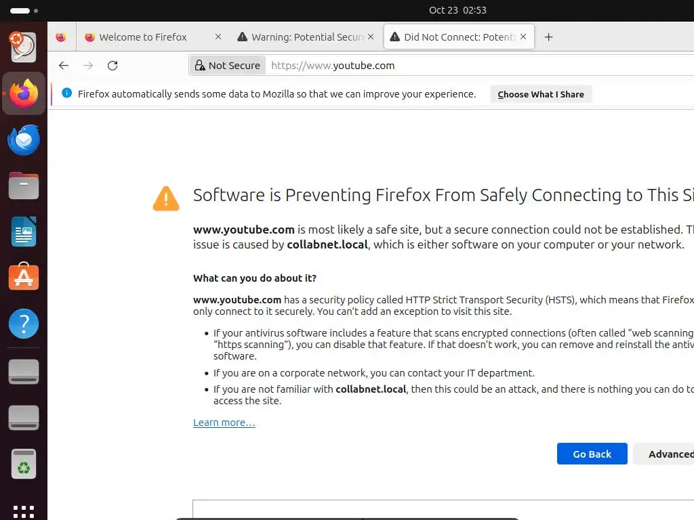This screenshot has height=520, width=694.
Task: Close the Did Not Connect tab
Action: [523, 37]
